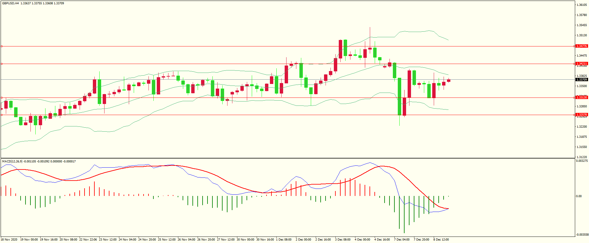Click the longest green MACD histogram bar

point(404,214)
